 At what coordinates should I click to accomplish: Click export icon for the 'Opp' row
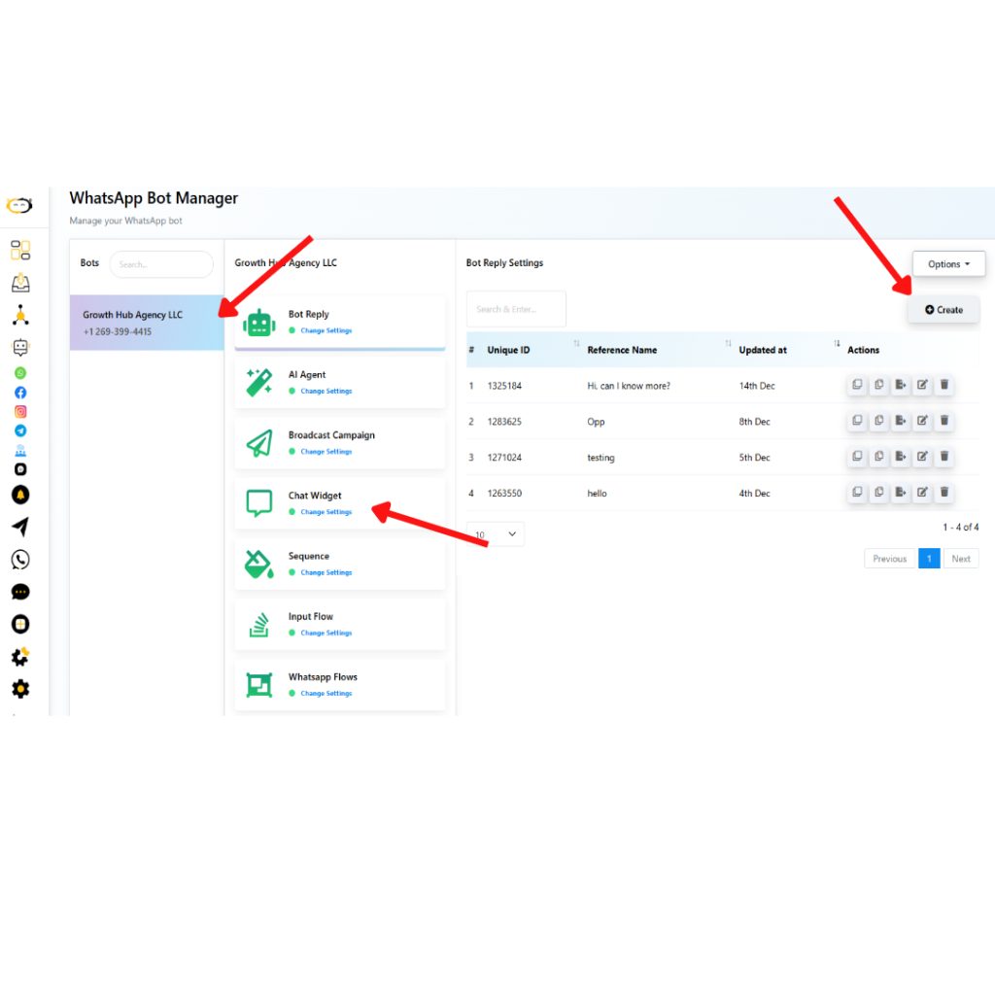point(901,421)
